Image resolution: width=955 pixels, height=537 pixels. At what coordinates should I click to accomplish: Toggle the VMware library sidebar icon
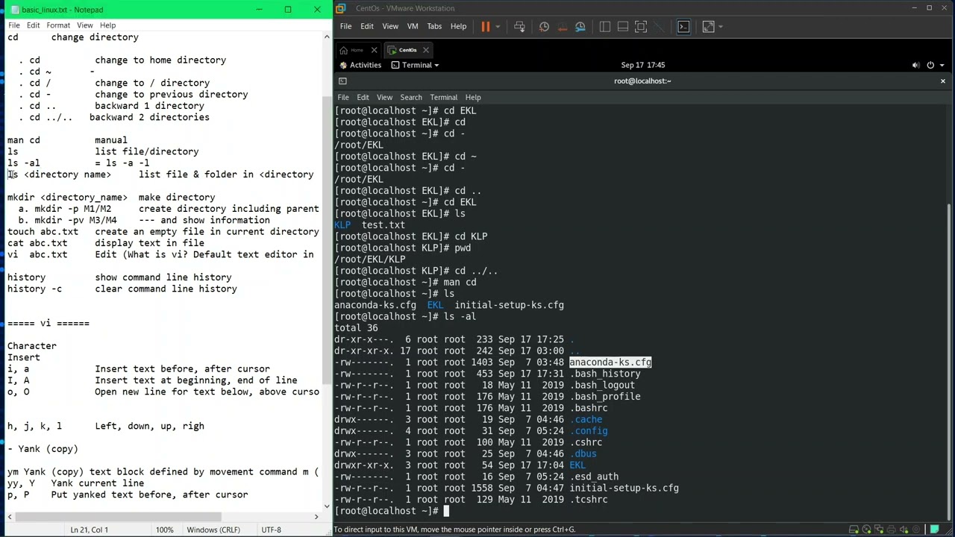pyautogui.click(x=605, y=27)
